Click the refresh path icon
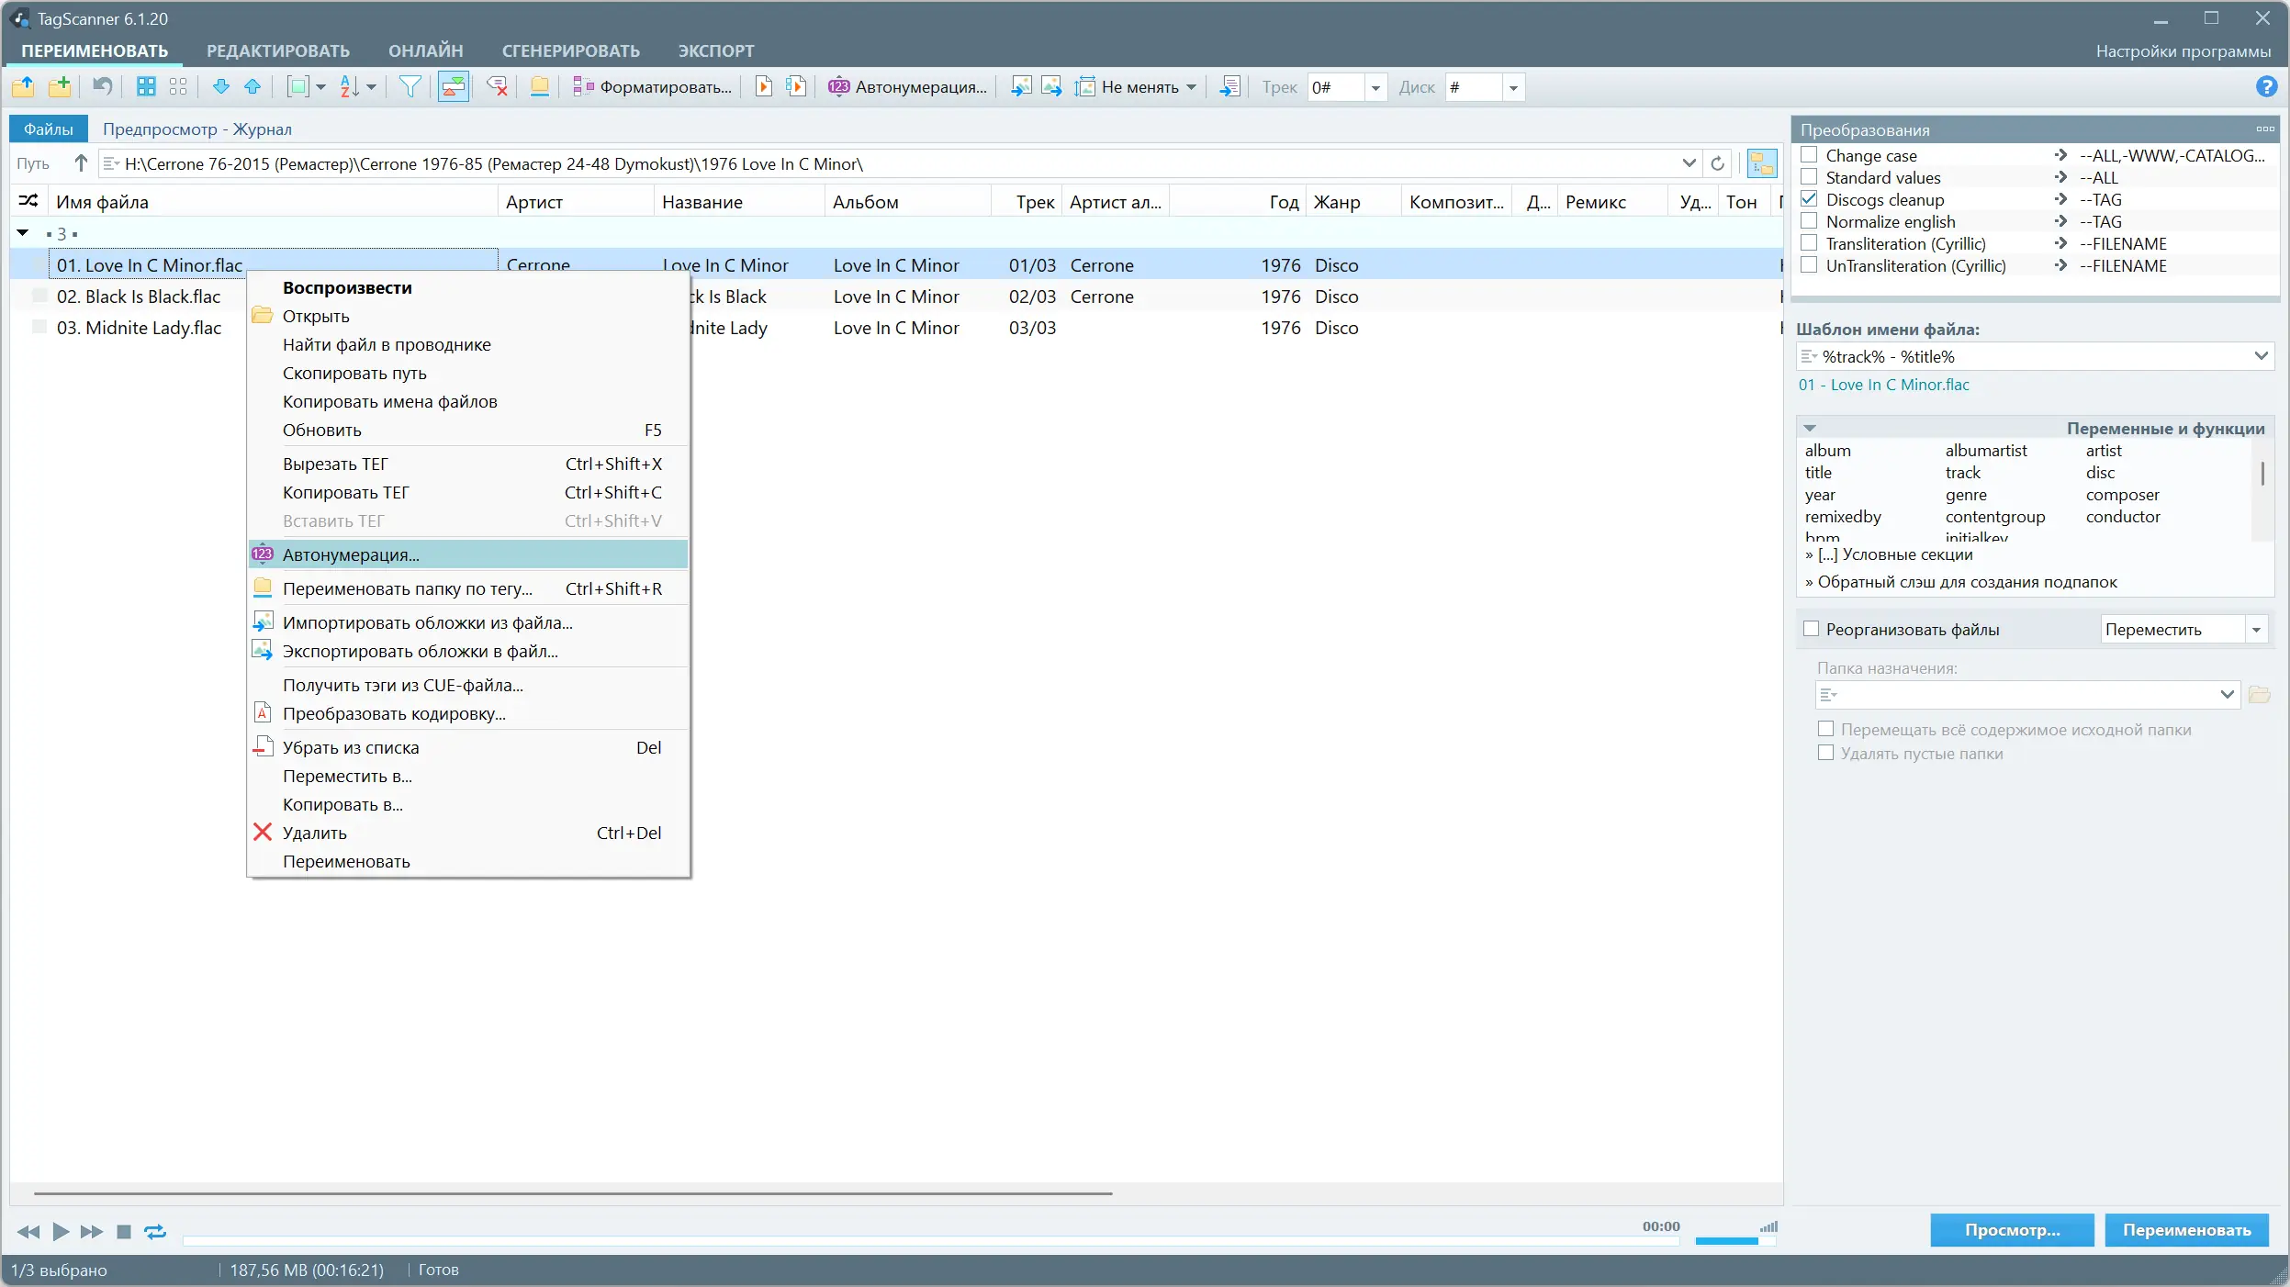 tap(1717, 163)
